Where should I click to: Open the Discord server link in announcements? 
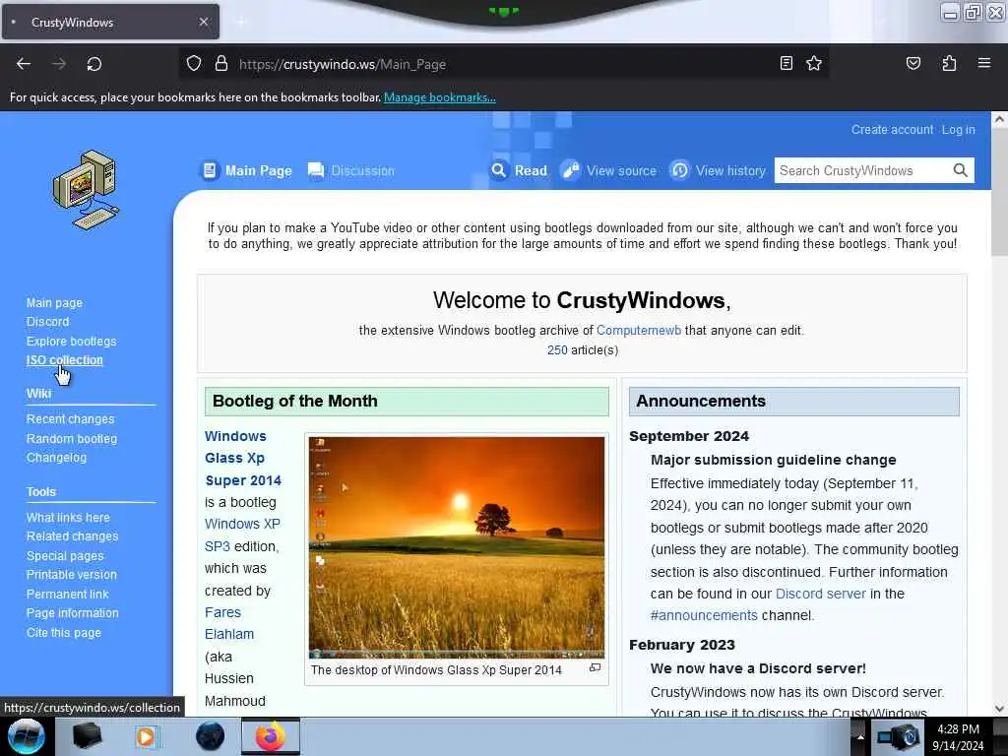click(820, 594)
